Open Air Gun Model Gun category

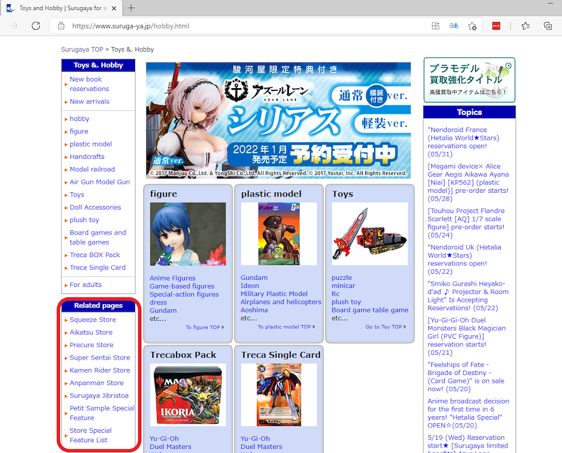click(x=100, y=182)
